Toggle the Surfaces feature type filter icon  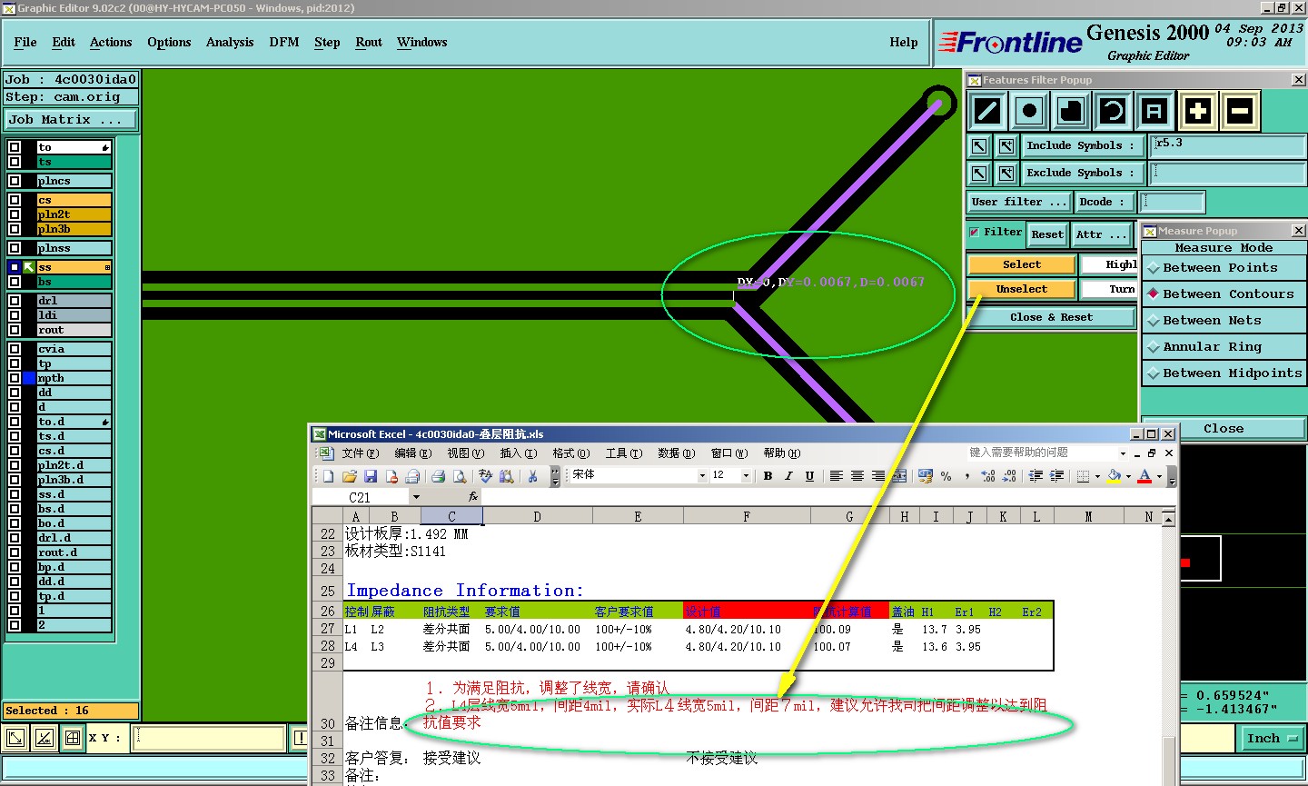[x=1071, y=112]
